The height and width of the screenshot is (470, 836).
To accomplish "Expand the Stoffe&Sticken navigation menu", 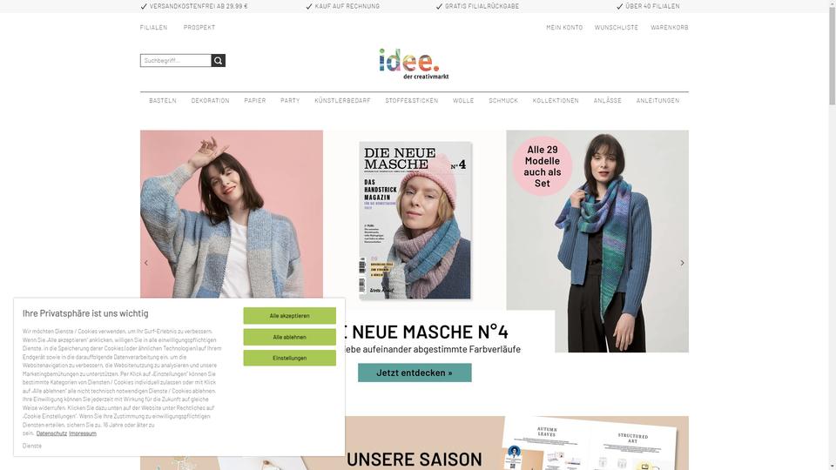I will coord(412,101).
